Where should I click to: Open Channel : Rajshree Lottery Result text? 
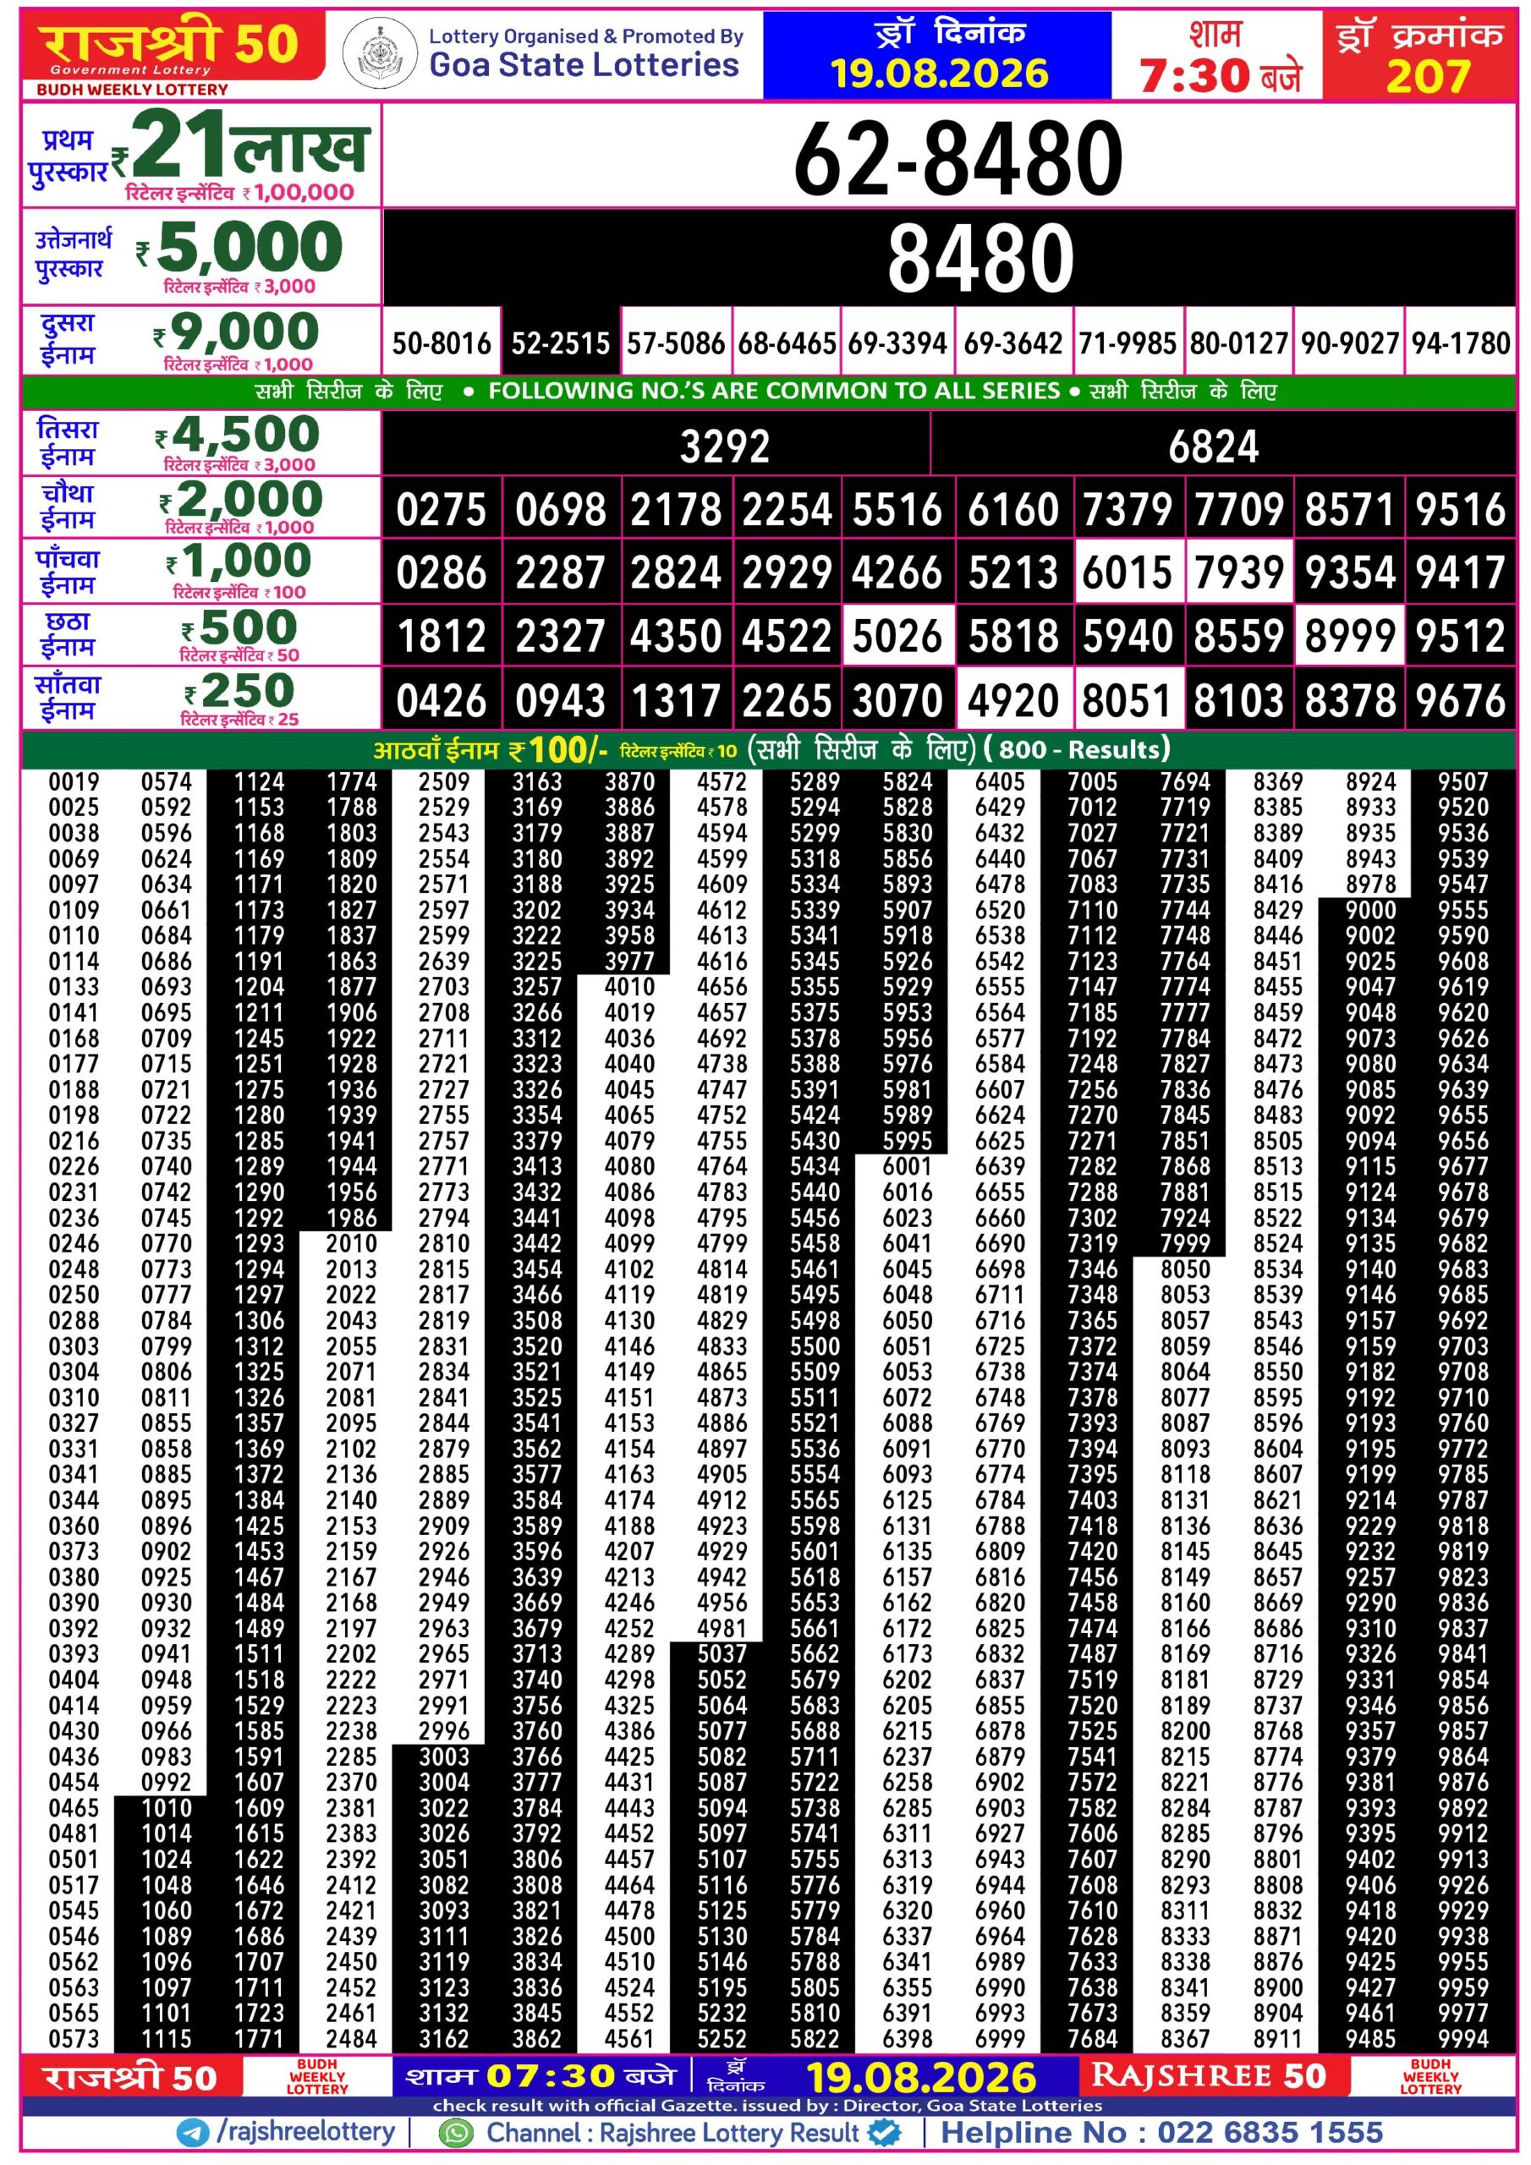(672, 2134)
